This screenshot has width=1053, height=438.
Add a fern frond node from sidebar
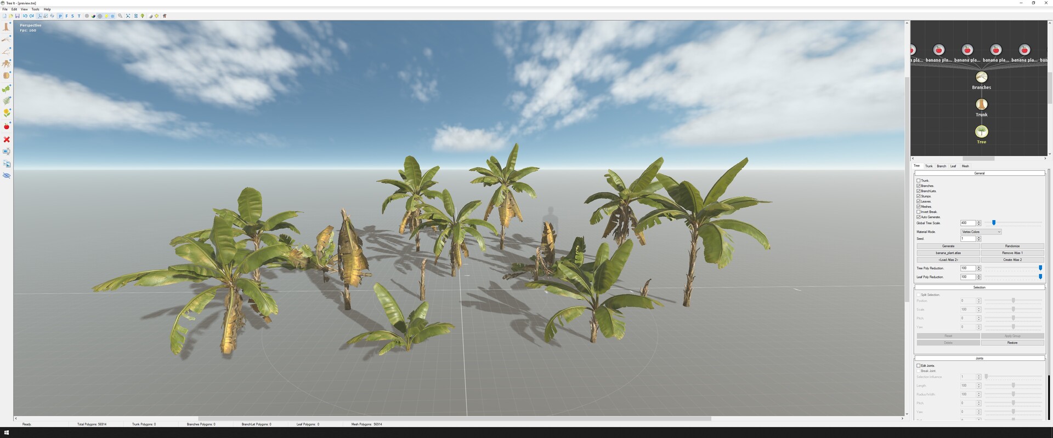7,101
